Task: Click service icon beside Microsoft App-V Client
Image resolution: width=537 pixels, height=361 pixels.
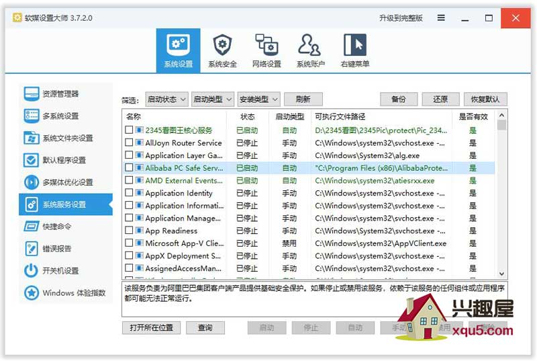Action: 139,243
